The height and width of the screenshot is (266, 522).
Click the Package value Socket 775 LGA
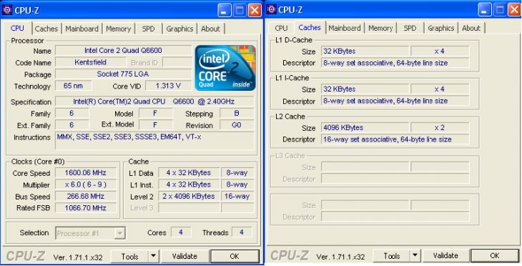tap(123, 74)
